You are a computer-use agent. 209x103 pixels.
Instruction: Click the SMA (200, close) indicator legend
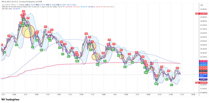point(7,9)
